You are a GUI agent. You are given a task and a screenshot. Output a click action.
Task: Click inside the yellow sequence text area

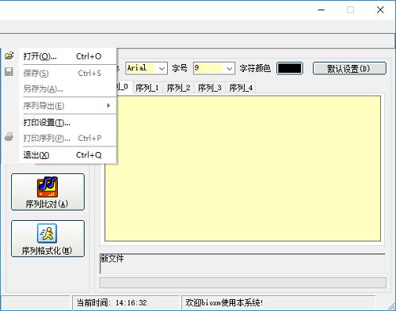[x=242, y=169]
